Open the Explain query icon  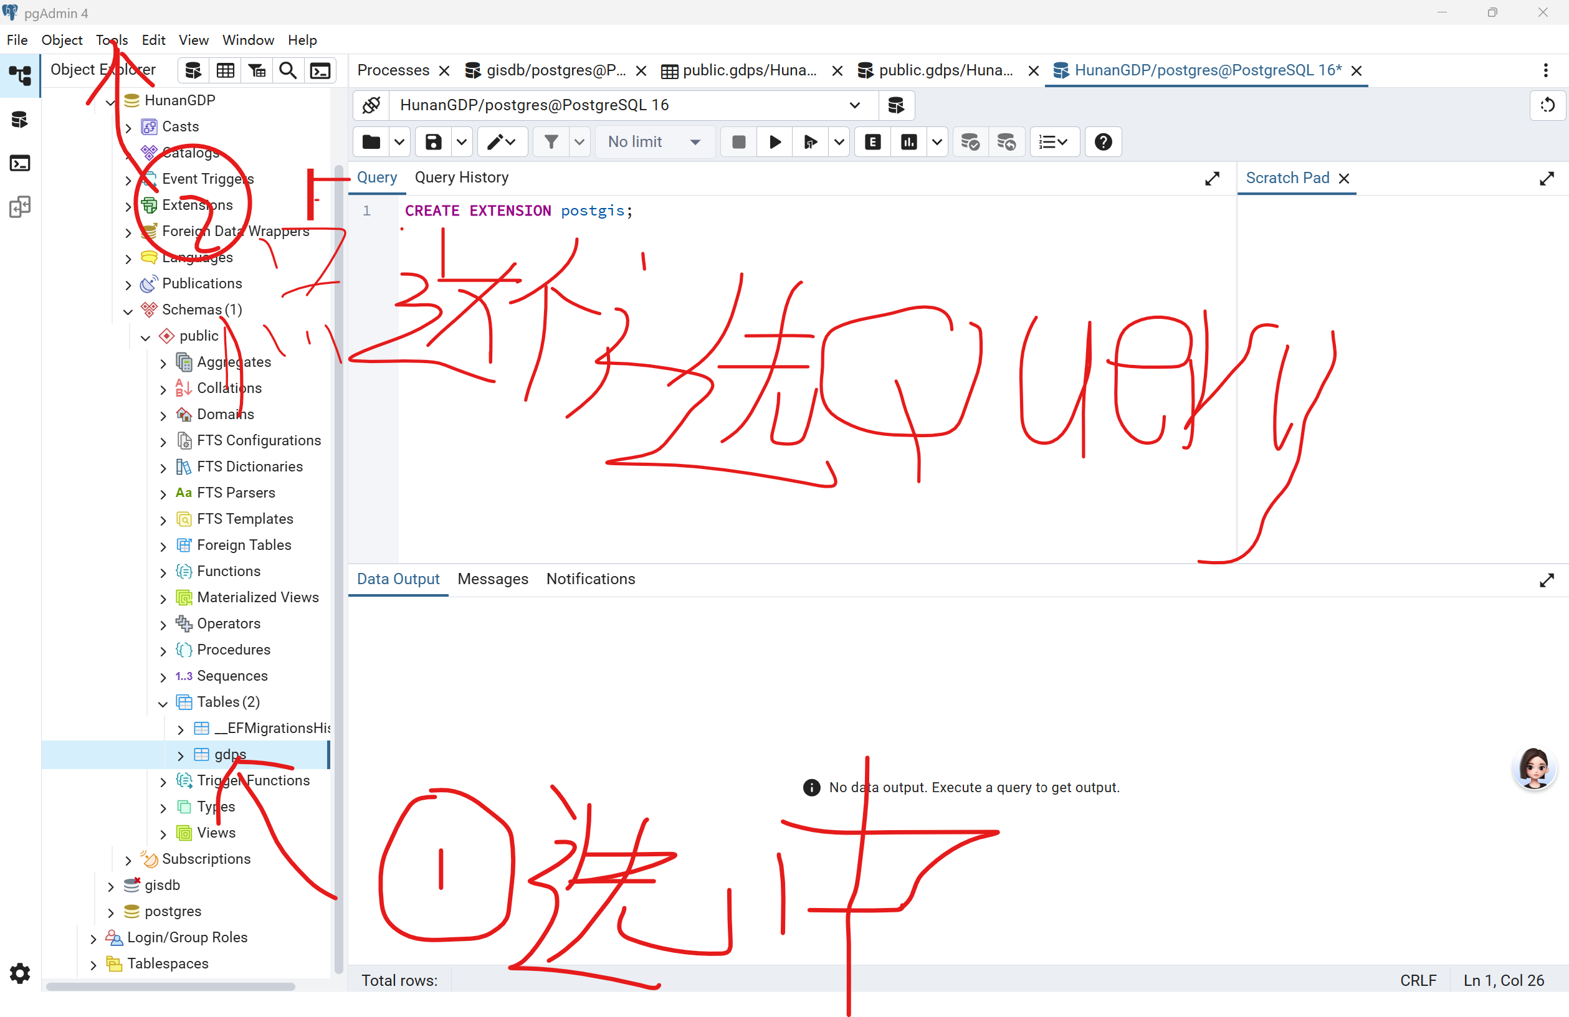[x=872, y=141]
